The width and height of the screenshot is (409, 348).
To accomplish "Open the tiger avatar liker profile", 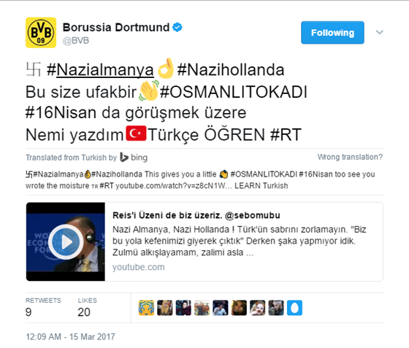I will pyautogui.click(x=146, y=308).
